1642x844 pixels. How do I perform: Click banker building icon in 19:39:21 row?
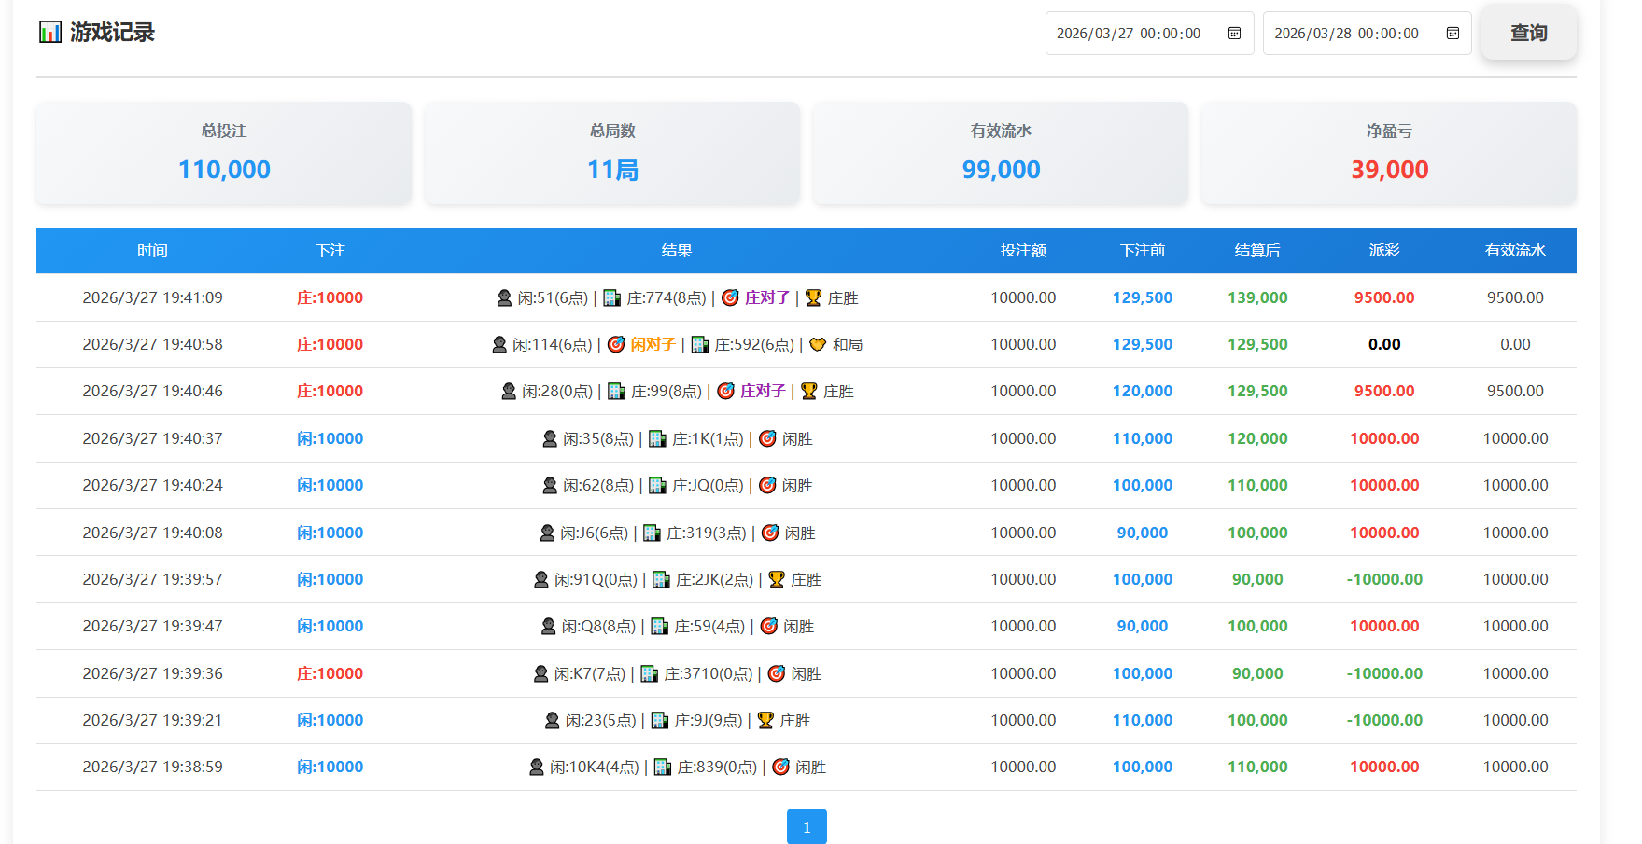point(660,720)
